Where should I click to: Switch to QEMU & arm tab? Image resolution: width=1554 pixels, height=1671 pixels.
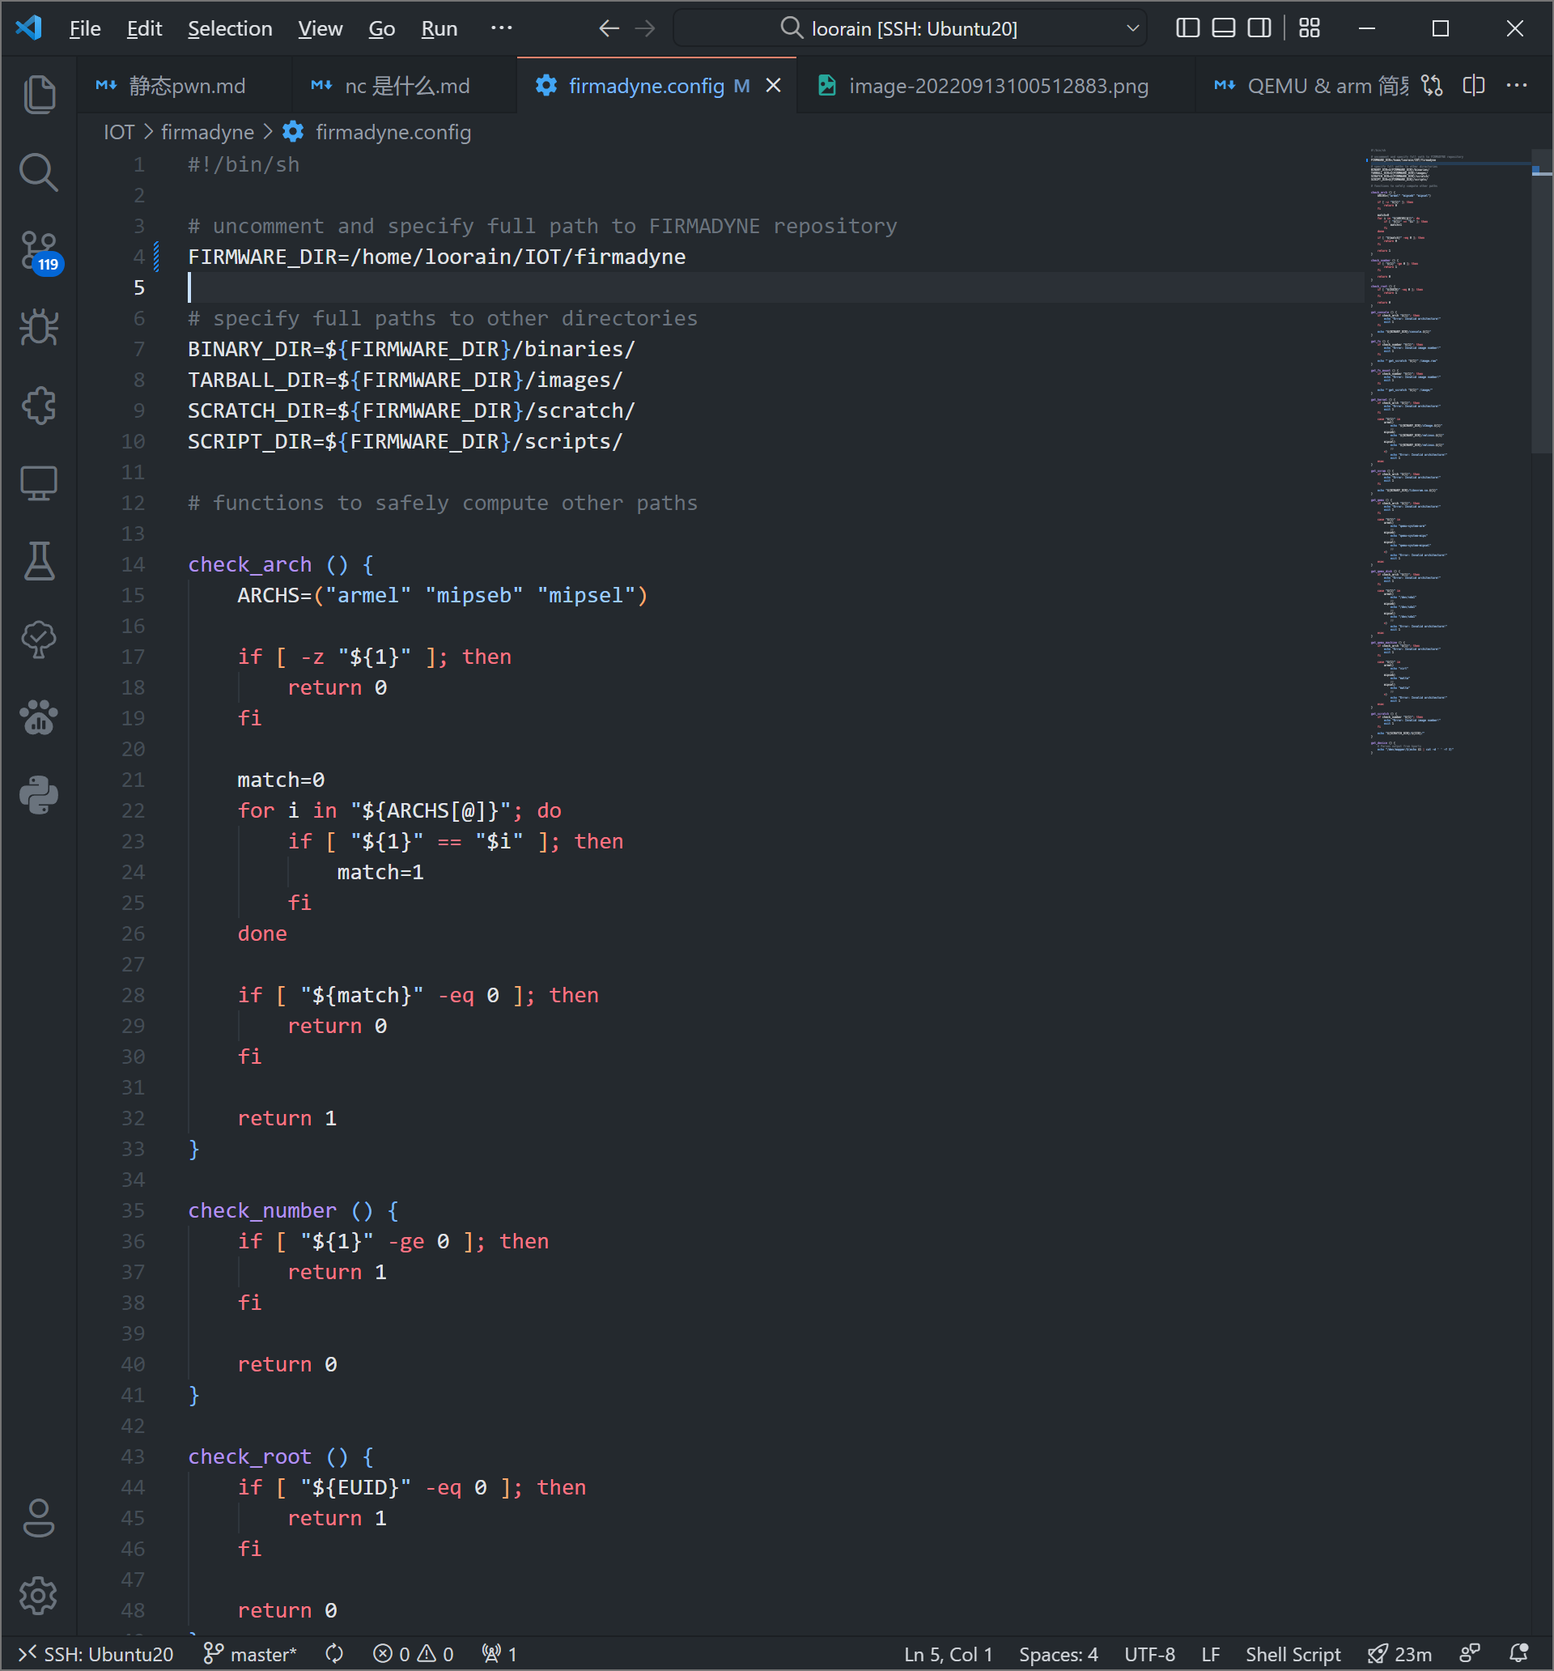1311,86
